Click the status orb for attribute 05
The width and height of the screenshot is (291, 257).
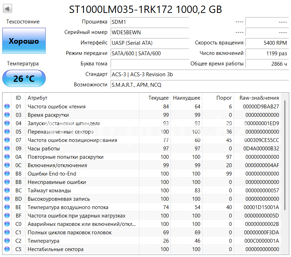7,132
